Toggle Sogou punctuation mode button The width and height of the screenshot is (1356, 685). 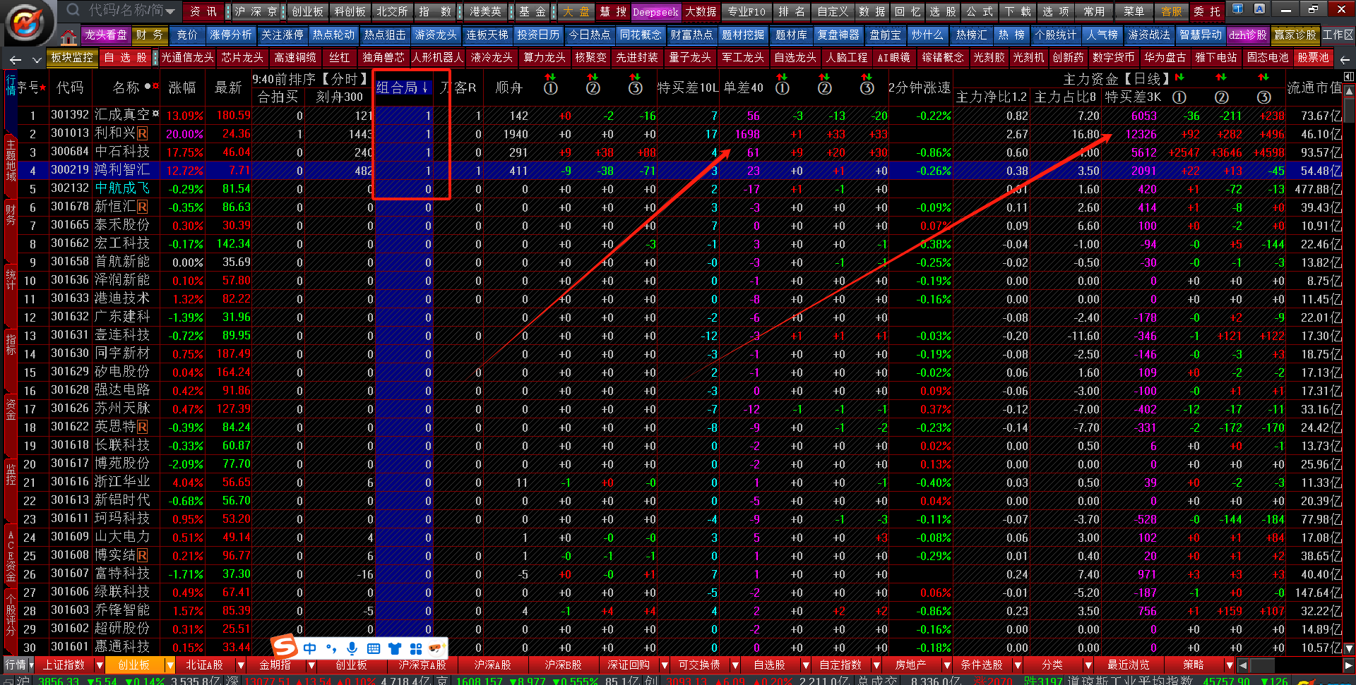pyautogui.click(x=331, y=648)
